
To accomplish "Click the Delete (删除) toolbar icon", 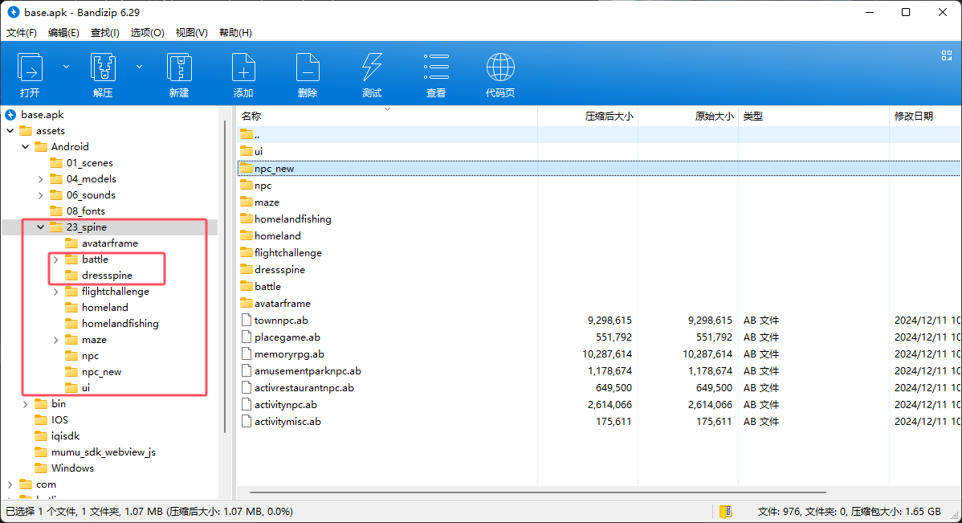I will tap(308, 67).
